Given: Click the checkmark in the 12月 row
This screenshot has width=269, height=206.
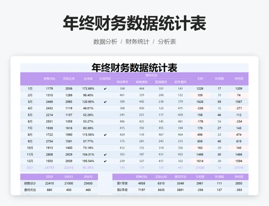Looking at the screenshot, I should 105,161.
